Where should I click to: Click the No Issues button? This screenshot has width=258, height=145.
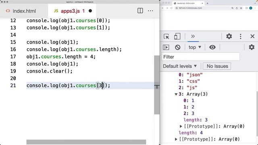click(217, 66)
